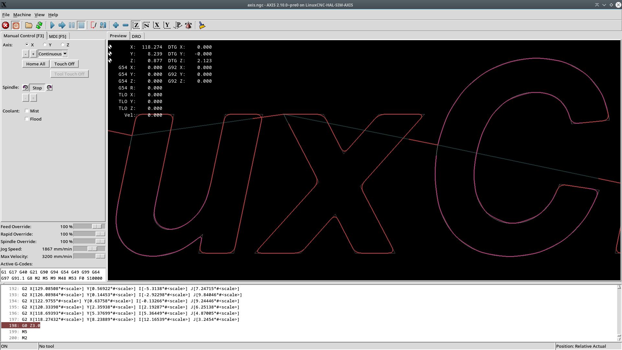Screen dimensions: 622x350
Task: Click the Touch Off button
Action: pyautogui.click(x=64, y=64)
